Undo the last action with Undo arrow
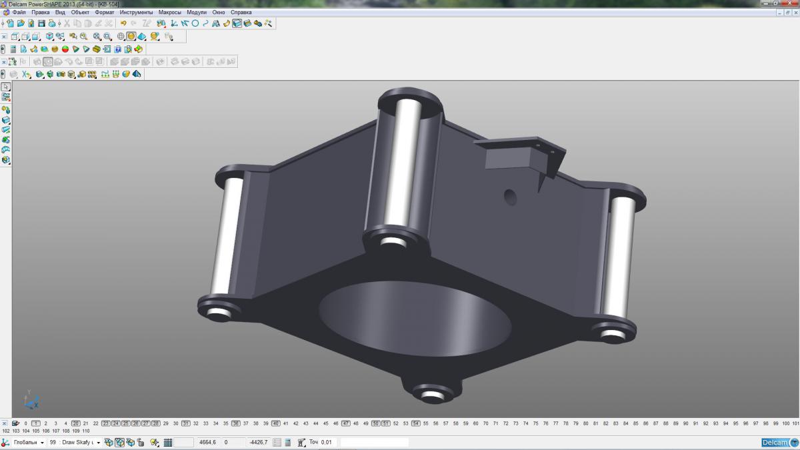The height and width of the screenshot is (450, 800). (123, 23)
